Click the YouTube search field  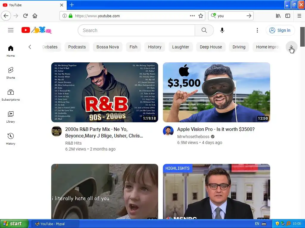[136, 30]
